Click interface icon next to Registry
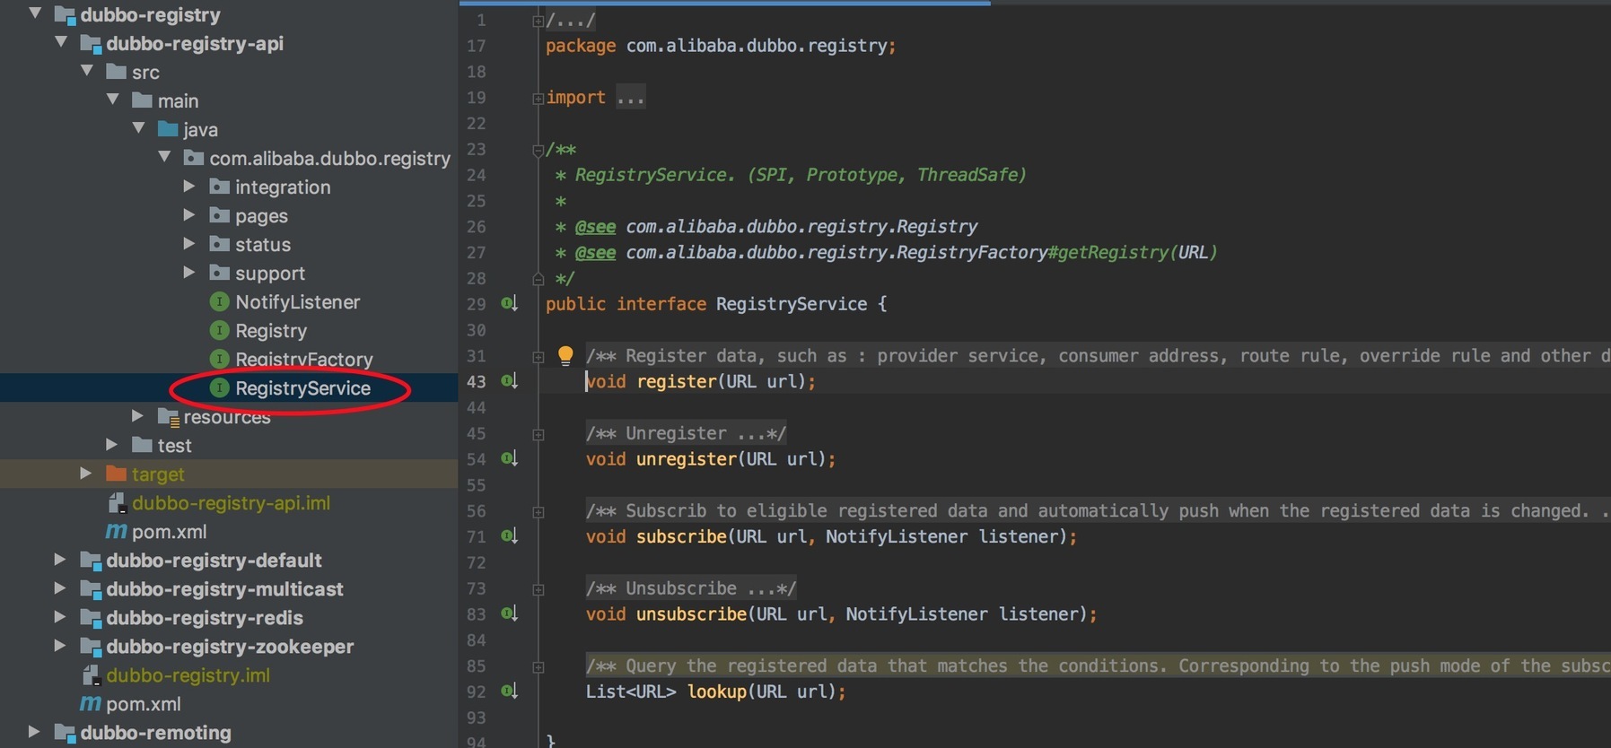The image size is (1611, 748). pos(219,331)
